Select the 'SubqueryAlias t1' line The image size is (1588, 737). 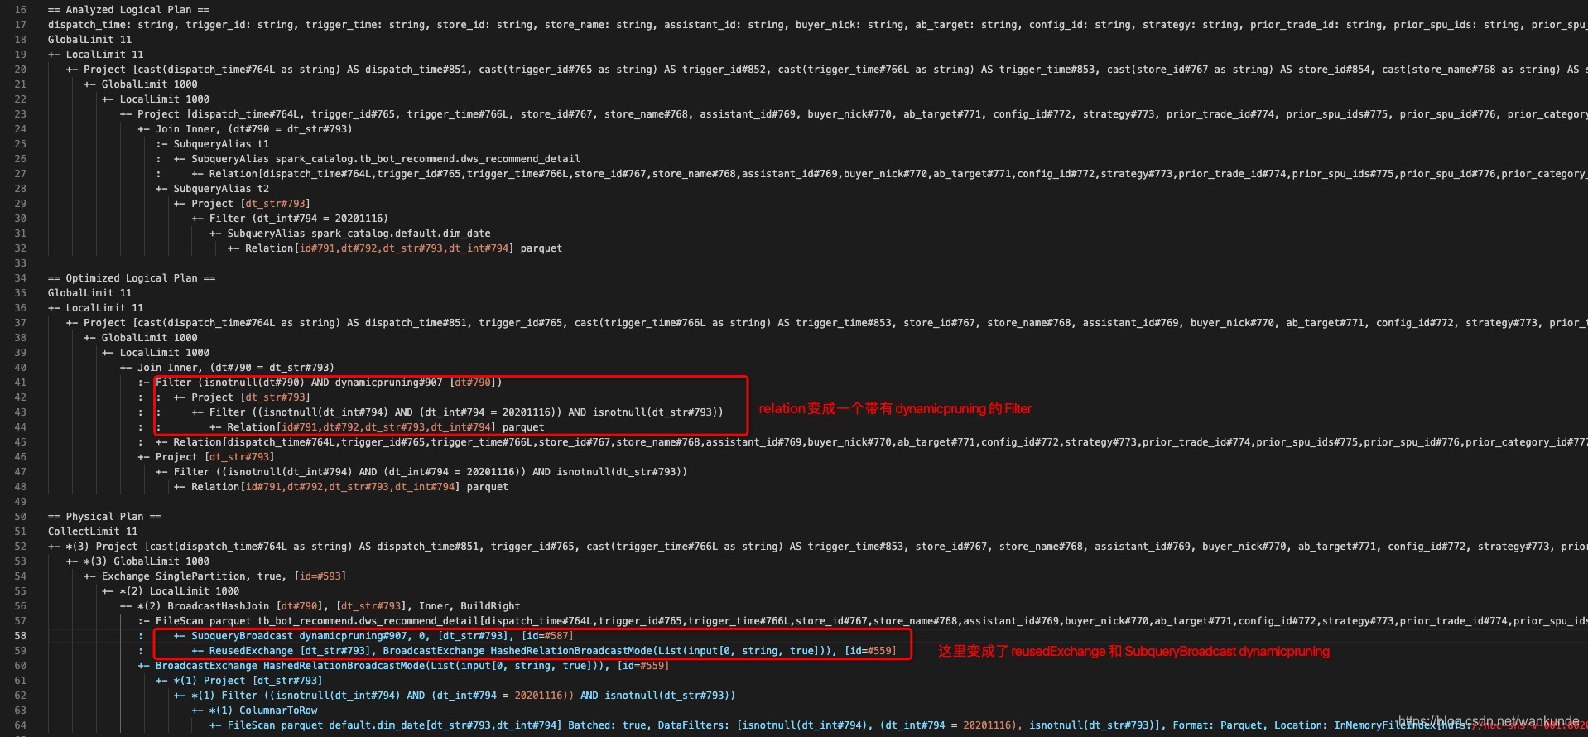coord(221,144)
